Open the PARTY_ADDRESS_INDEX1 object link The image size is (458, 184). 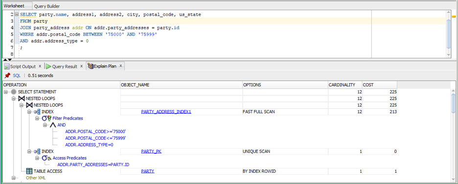pyautogui.click(x=166, y=111)
